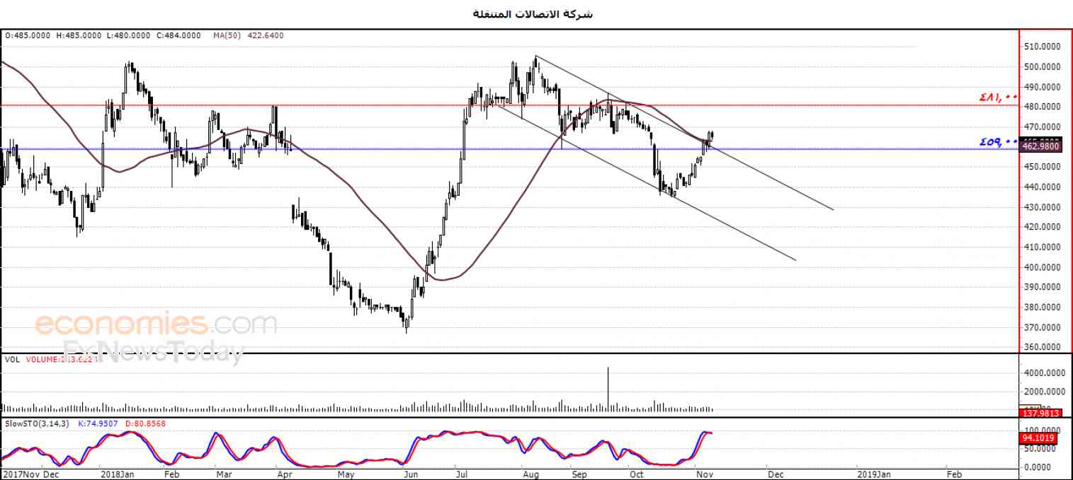Select the stochastic D:80.8568 value
The width and height of the screenshot is (1073, 480).
click(x=145, y=423)
